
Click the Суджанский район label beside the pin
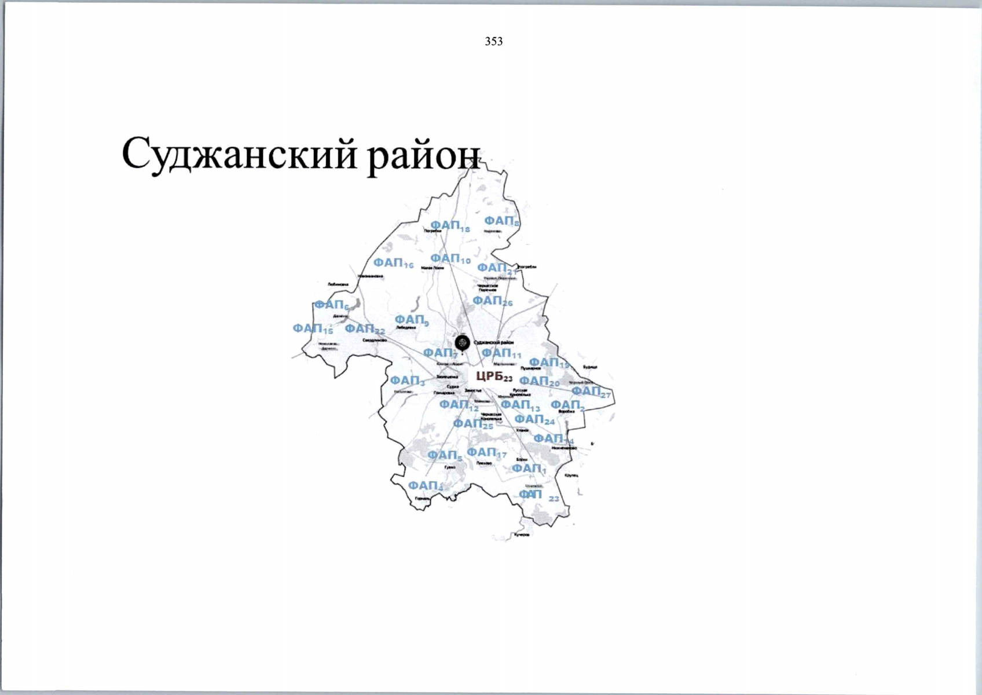493,343
